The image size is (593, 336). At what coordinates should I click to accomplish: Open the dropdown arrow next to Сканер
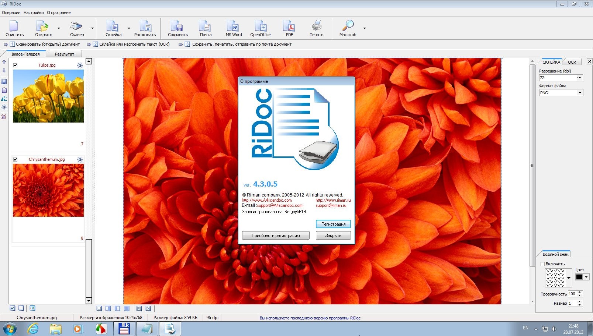[x=92, y=28]
